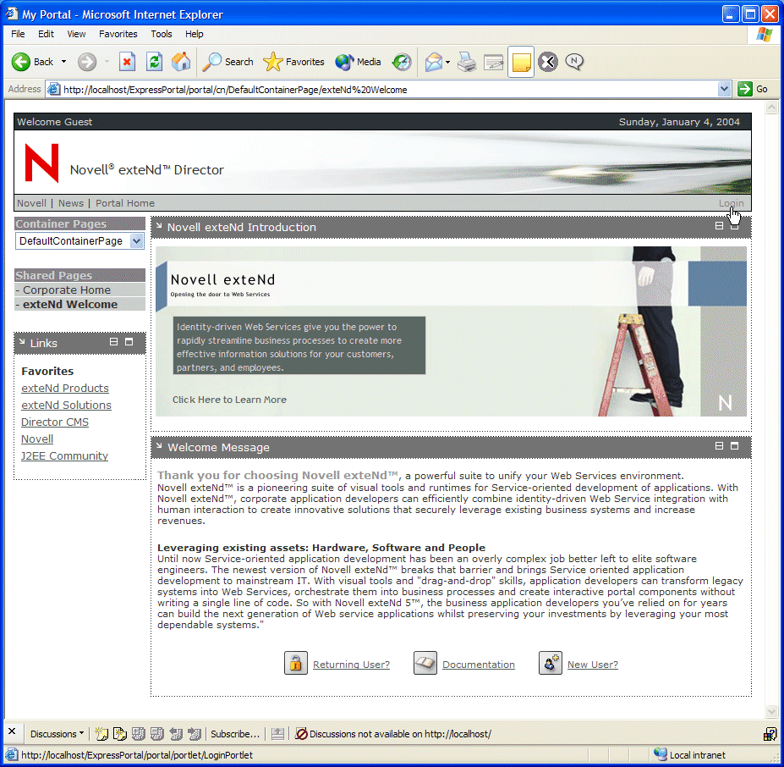Click the Previous discussion arrow icon
The height and width of the screenshot is (767, 784).
pyautogui.click(x=176, y=733)
